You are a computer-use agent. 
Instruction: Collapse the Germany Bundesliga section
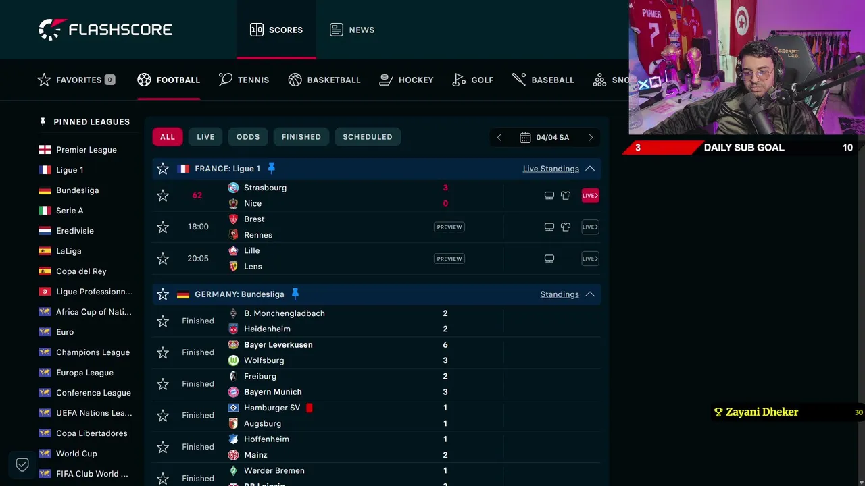pos(590,294)
